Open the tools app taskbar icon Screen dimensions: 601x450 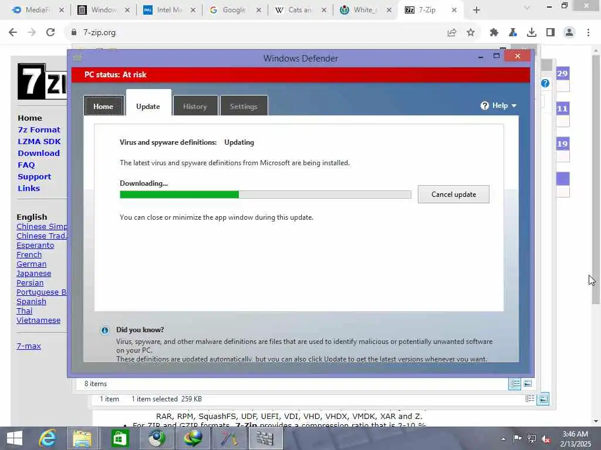pos(229,438)
